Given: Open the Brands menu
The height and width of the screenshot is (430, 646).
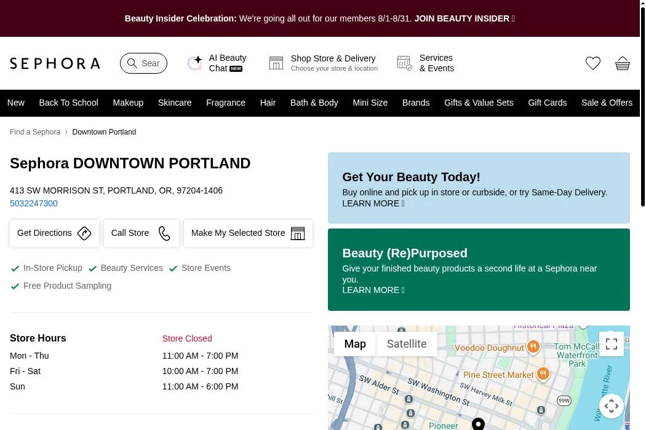Looking at the screenshot, I should 416,103.
